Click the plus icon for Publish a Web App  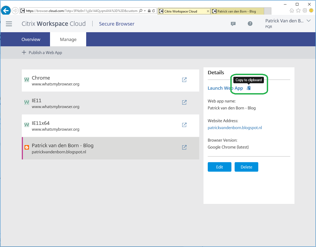(24, 52)
